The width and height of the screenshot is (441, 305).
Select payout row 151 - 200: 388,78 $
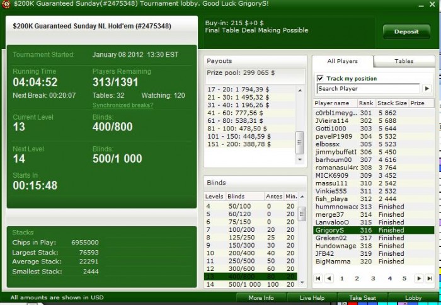point(250,144)
